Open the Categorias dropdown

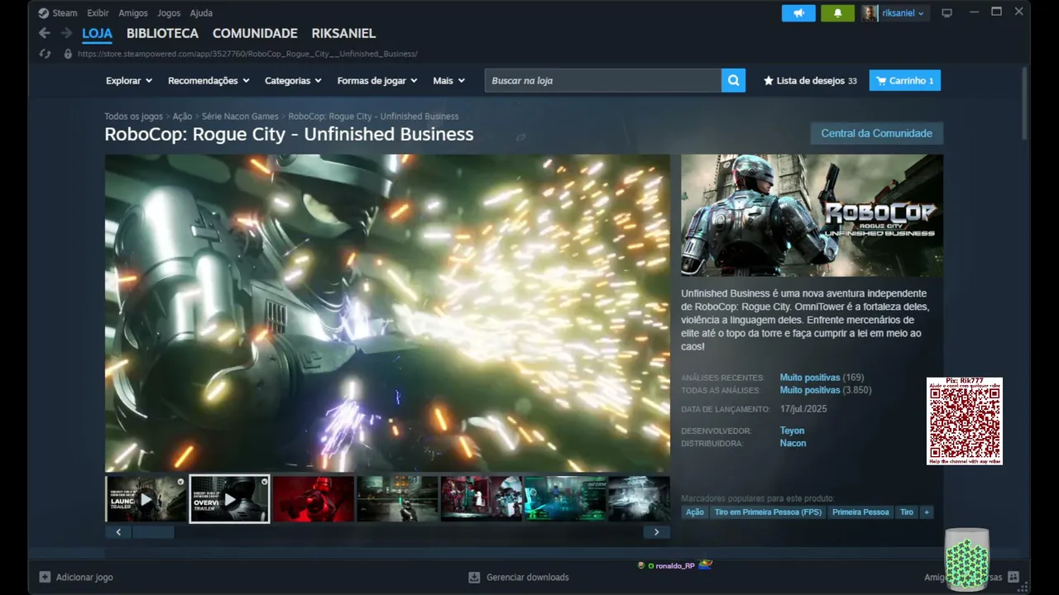pyautogui.click(x=293, y=81)
